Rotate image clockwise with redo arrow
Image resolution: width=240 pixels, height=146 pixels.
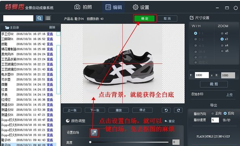click(178, 110)
